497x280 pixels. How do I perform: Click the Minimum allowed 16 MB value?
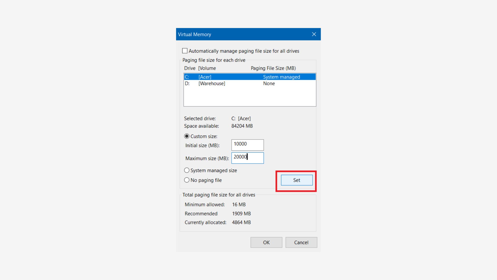239,205
